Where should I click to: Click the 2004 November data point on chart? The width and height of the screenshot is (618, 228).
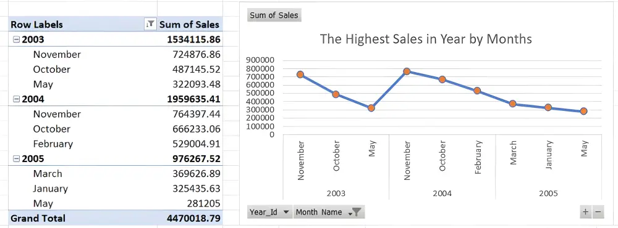tap(407, 71)
